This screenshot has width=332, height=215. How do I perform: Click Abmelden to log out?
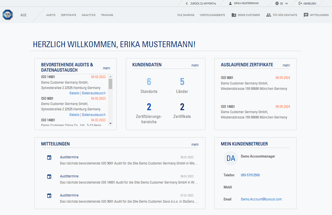pos(310,4)
